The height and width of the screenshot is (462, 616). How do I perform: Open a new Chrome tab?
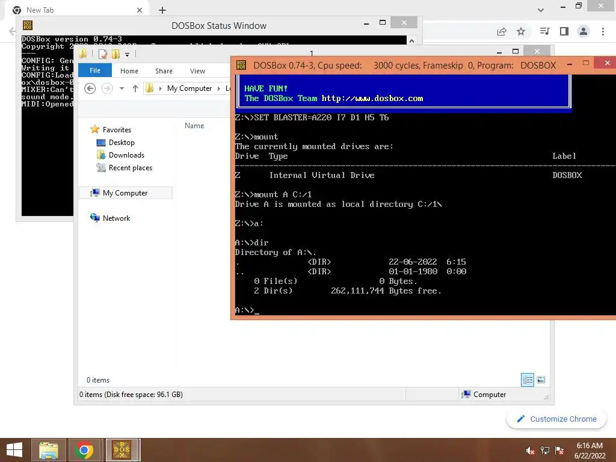coord(162,10)
